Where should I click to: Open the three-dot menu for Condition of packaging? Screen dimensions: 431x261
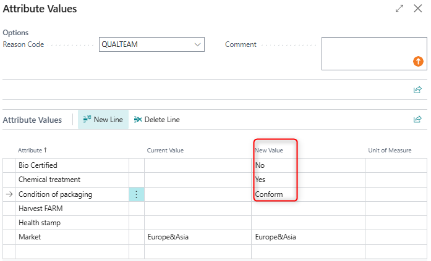(x=136, y=194)
